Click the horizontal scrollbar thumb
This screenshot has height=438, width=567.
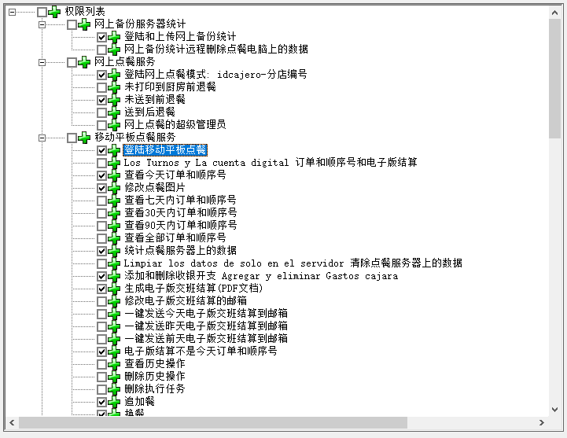pyautogui.click(x=213, y=422)
